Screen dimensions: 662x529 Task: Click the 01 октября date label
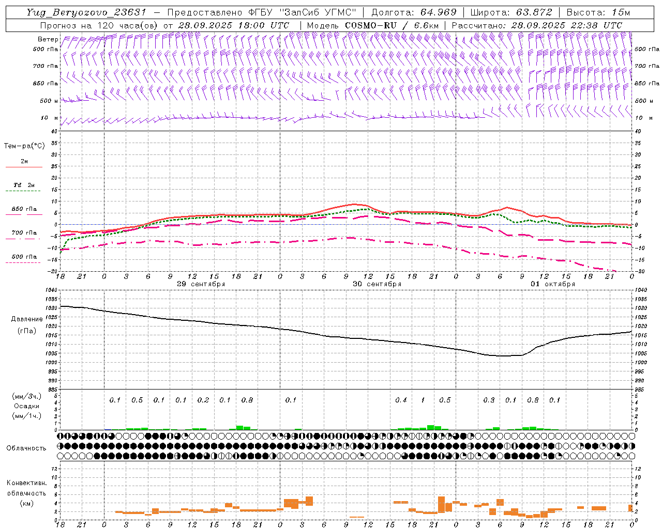pyautogui.click(x=553, y=284)
